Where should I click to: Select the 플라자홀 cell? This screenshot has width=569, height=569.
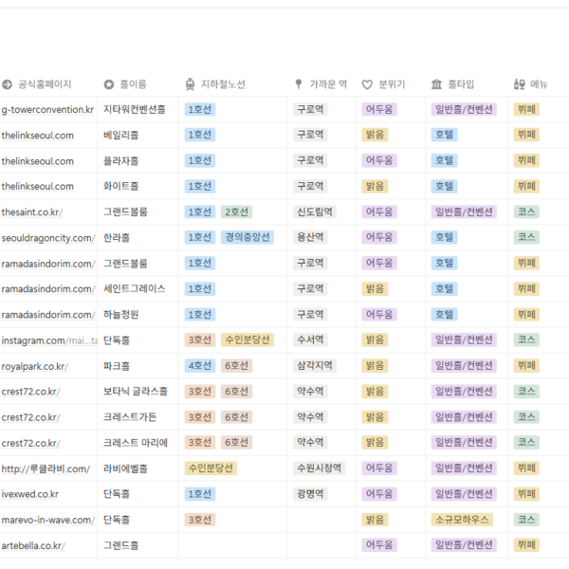click(x=138, y=161)
